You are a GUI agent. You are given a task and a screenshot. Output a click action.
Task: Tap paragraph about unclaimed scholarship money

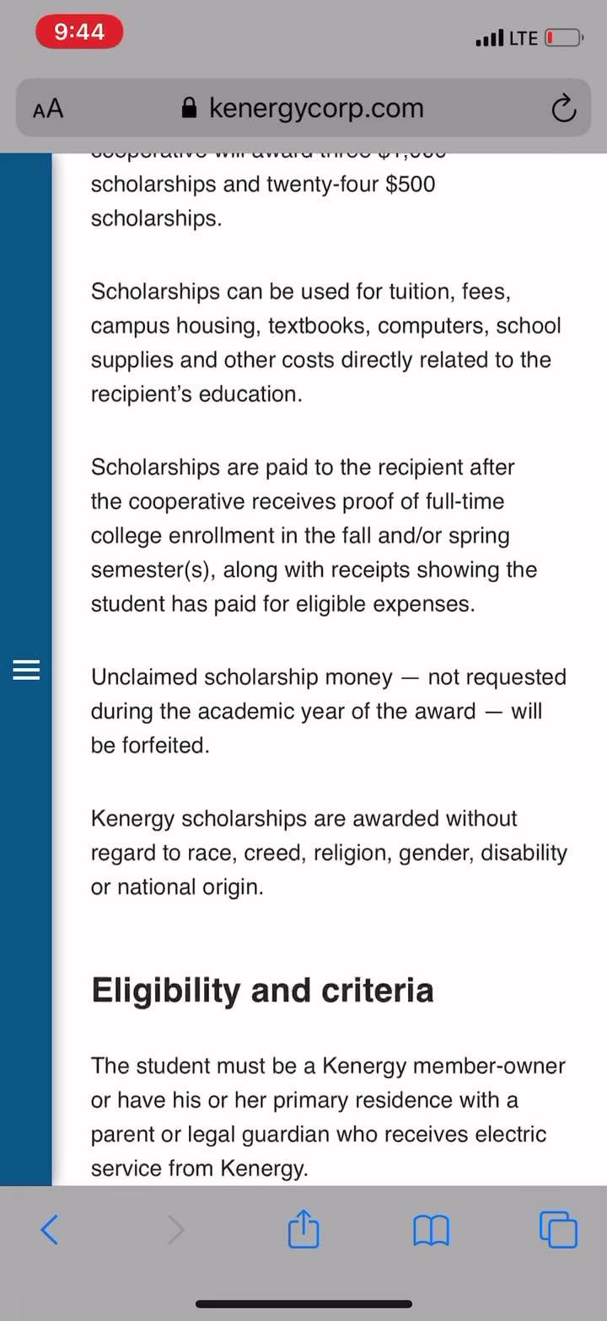point(329,711)
